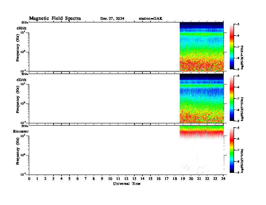Image resolution: width=266 pixels, height=205 pixels.
Task: Select the "dH/dt" panel label
Action: coord(21,28)
